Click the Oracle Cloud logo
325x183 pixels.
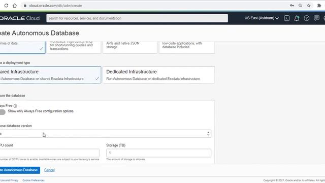point(20,18)
